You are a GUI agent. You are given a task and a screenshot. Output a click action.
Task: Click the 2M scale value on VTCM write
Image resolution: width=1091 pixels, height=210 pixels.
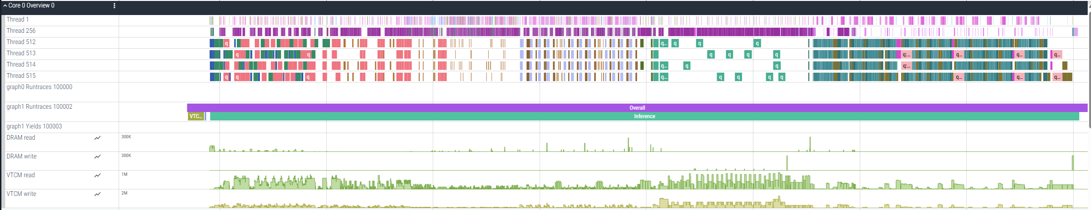point(124,193)
